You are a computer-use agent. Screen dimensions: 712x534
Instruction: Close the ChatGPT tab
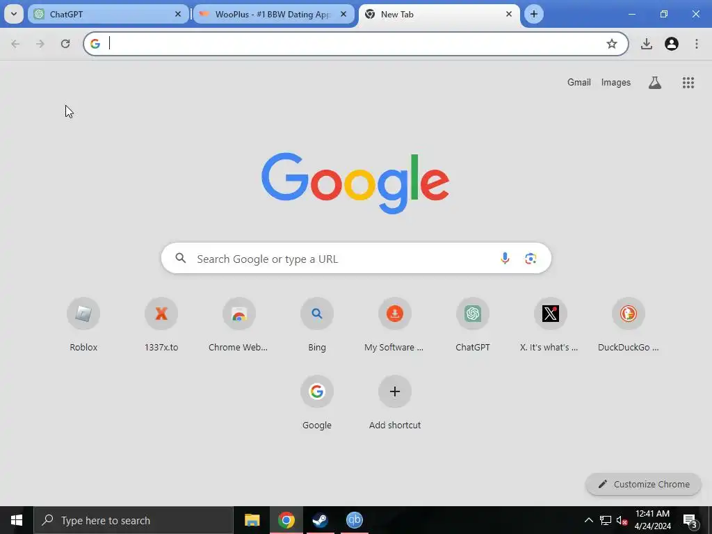[178, 14]
